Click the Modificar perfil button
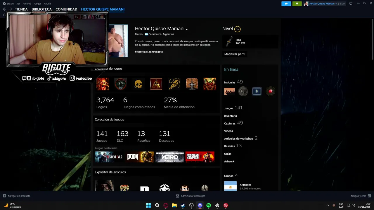 tap(235, 54)
